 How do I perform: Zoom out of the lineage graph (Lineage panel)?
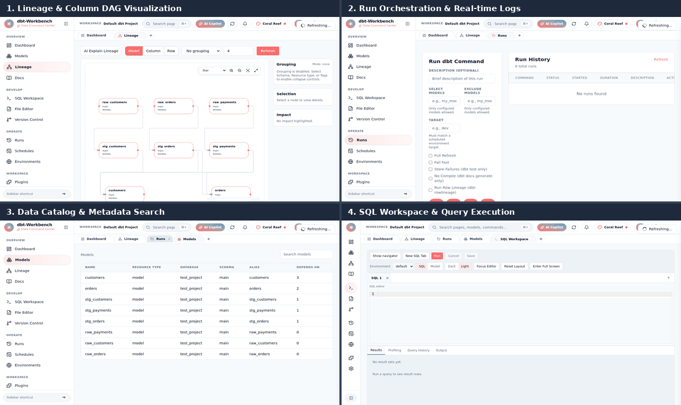(240, 71)
